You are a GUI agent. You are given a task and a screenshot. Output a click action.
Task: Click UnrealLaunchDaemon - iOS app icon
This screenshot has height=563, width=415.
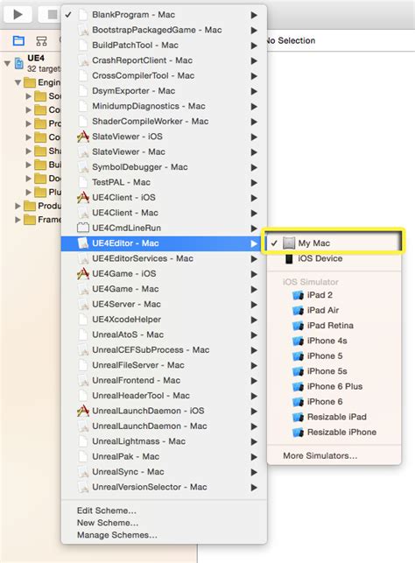83,411
